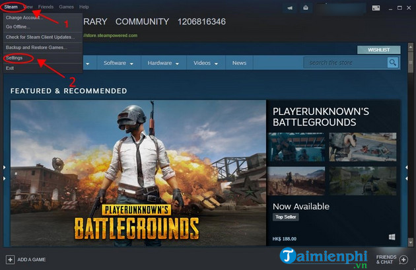Expand the Videos dropdown
Viewport: 416px width, 270px height.
pyautogui.click(x=205, y=63)
